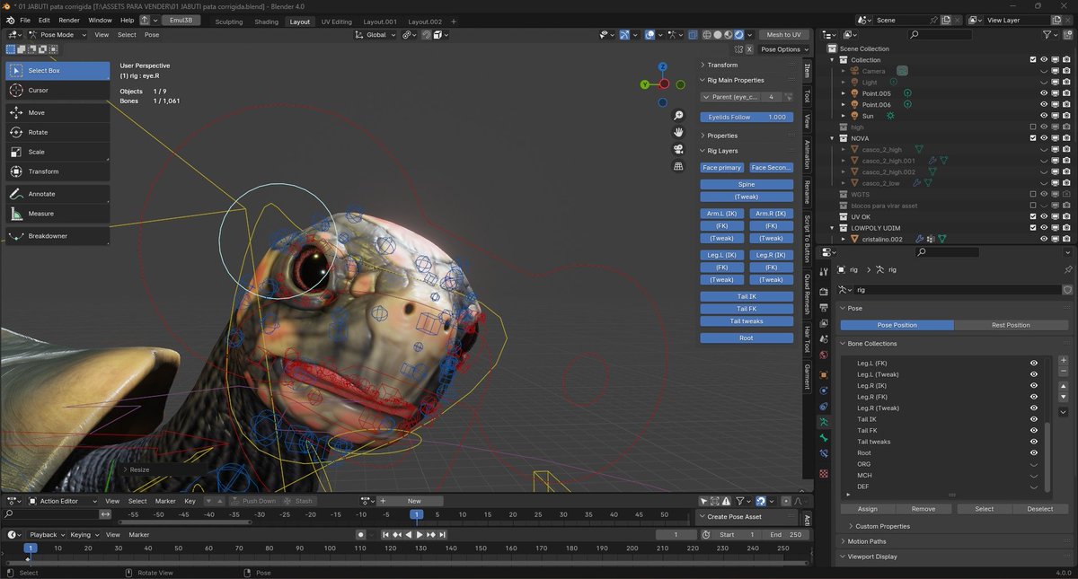Move bone collection up arrow

[x=1064, y=385]
